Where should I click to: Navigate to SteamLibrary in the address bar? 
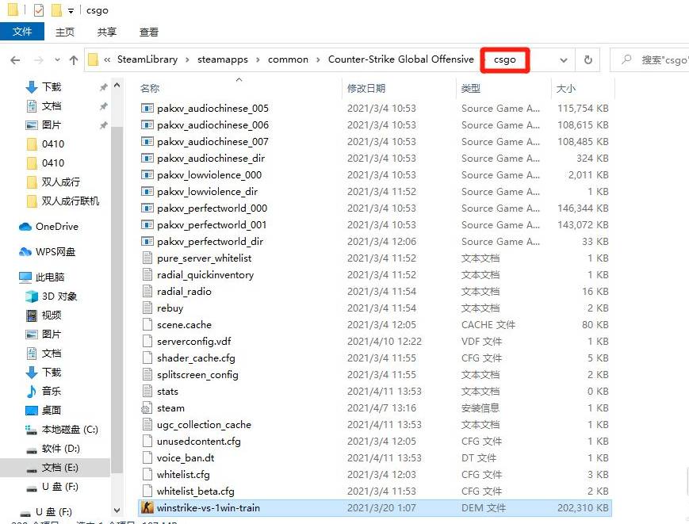[x=147, y=59]
